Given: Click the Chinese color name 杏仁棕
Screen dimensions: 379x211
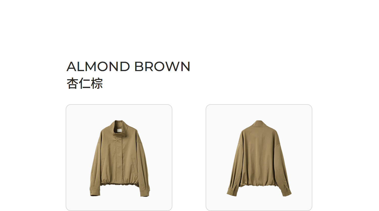Looking at the screenshot, I should point(85,83).
